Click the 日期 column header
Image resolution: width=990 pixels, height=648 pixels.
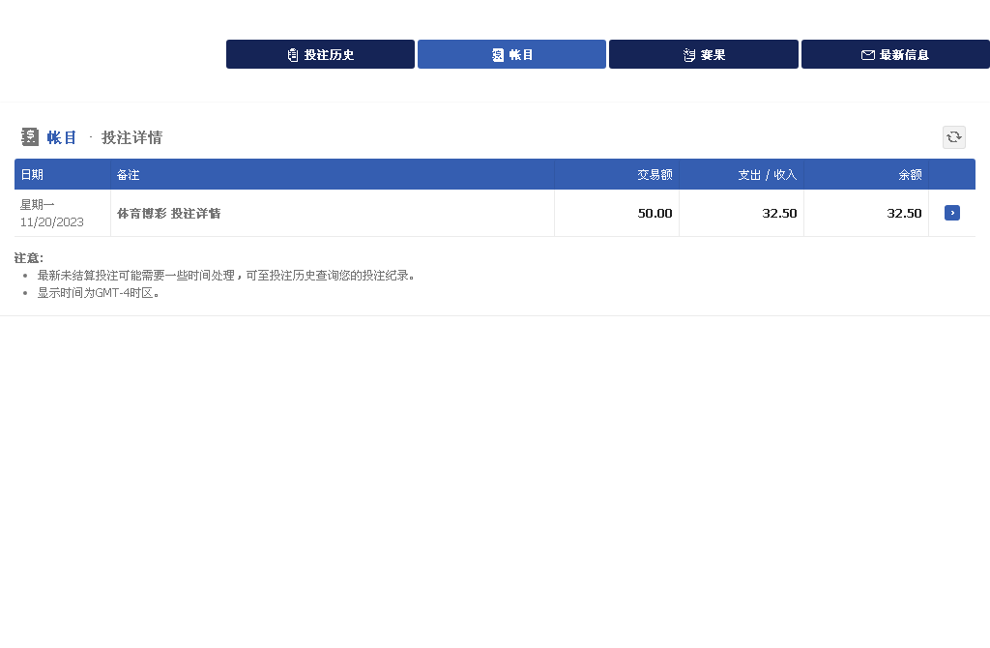tap(32, 175)
